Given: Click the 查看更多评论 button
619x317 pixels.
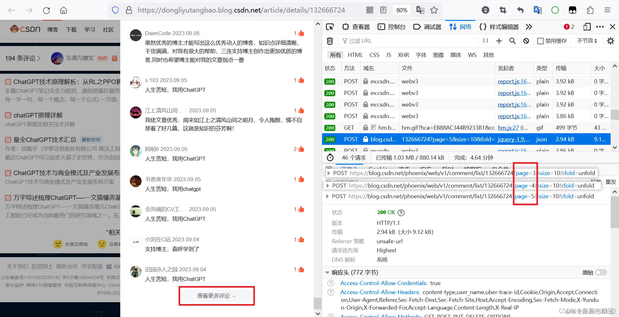Looking at the screenshot, I should [216, 296].
